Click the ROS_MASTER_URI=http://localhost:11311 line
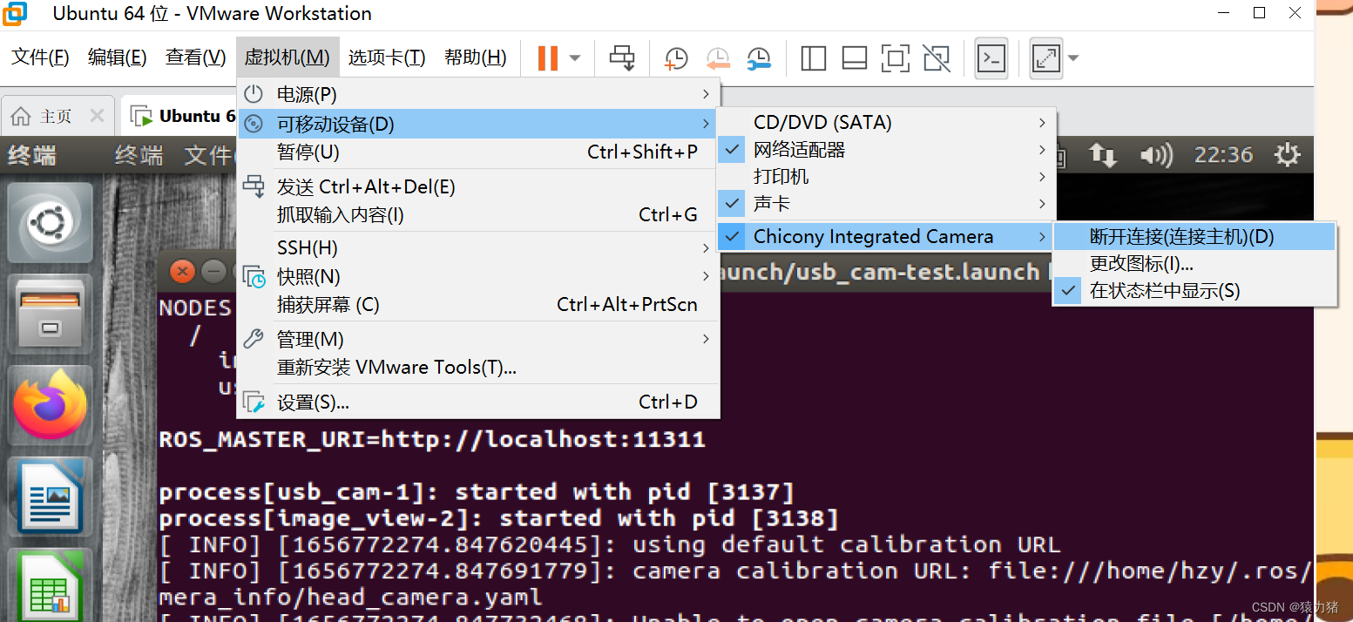This screenshot has width=1353, height=622. coord(432,439)
